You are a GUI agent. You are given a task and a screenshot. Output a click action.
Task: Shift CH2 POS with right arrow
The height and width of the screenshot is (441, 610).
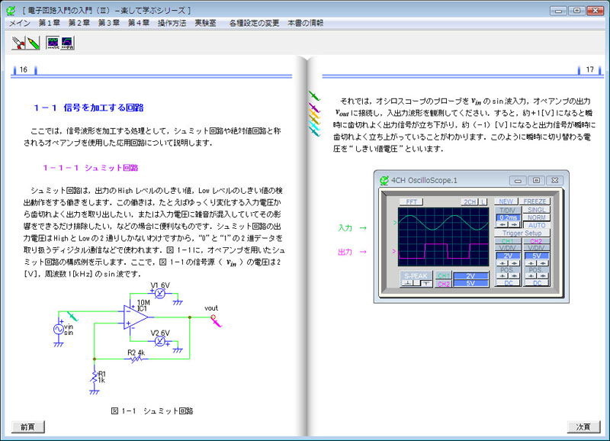[x=543, y=276]
